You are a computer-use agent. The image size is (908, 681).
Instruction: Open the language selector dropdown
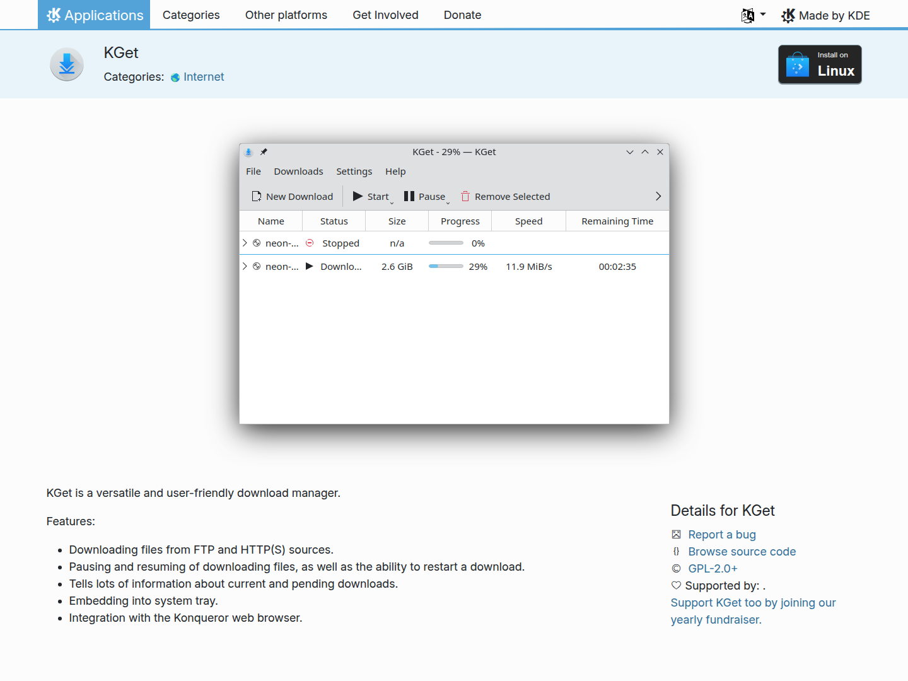coord(754,15)
